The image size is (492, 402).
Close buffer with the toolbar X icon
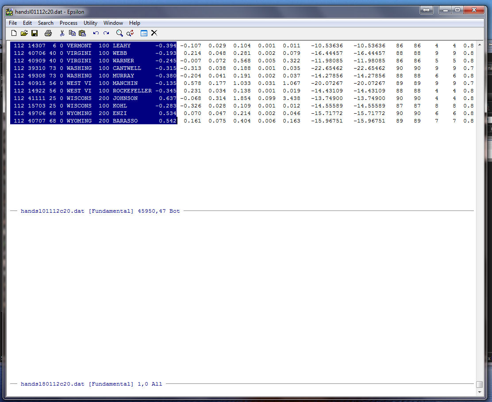click(154, 33)
